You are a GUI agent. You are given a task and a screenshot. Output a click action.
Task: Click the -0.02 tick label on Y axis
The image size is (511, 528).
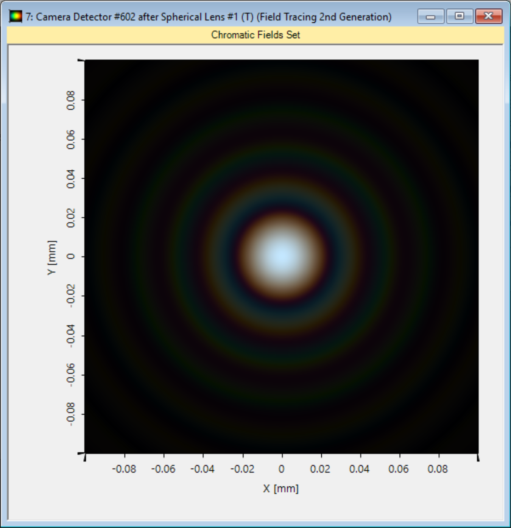click(71, 296)
